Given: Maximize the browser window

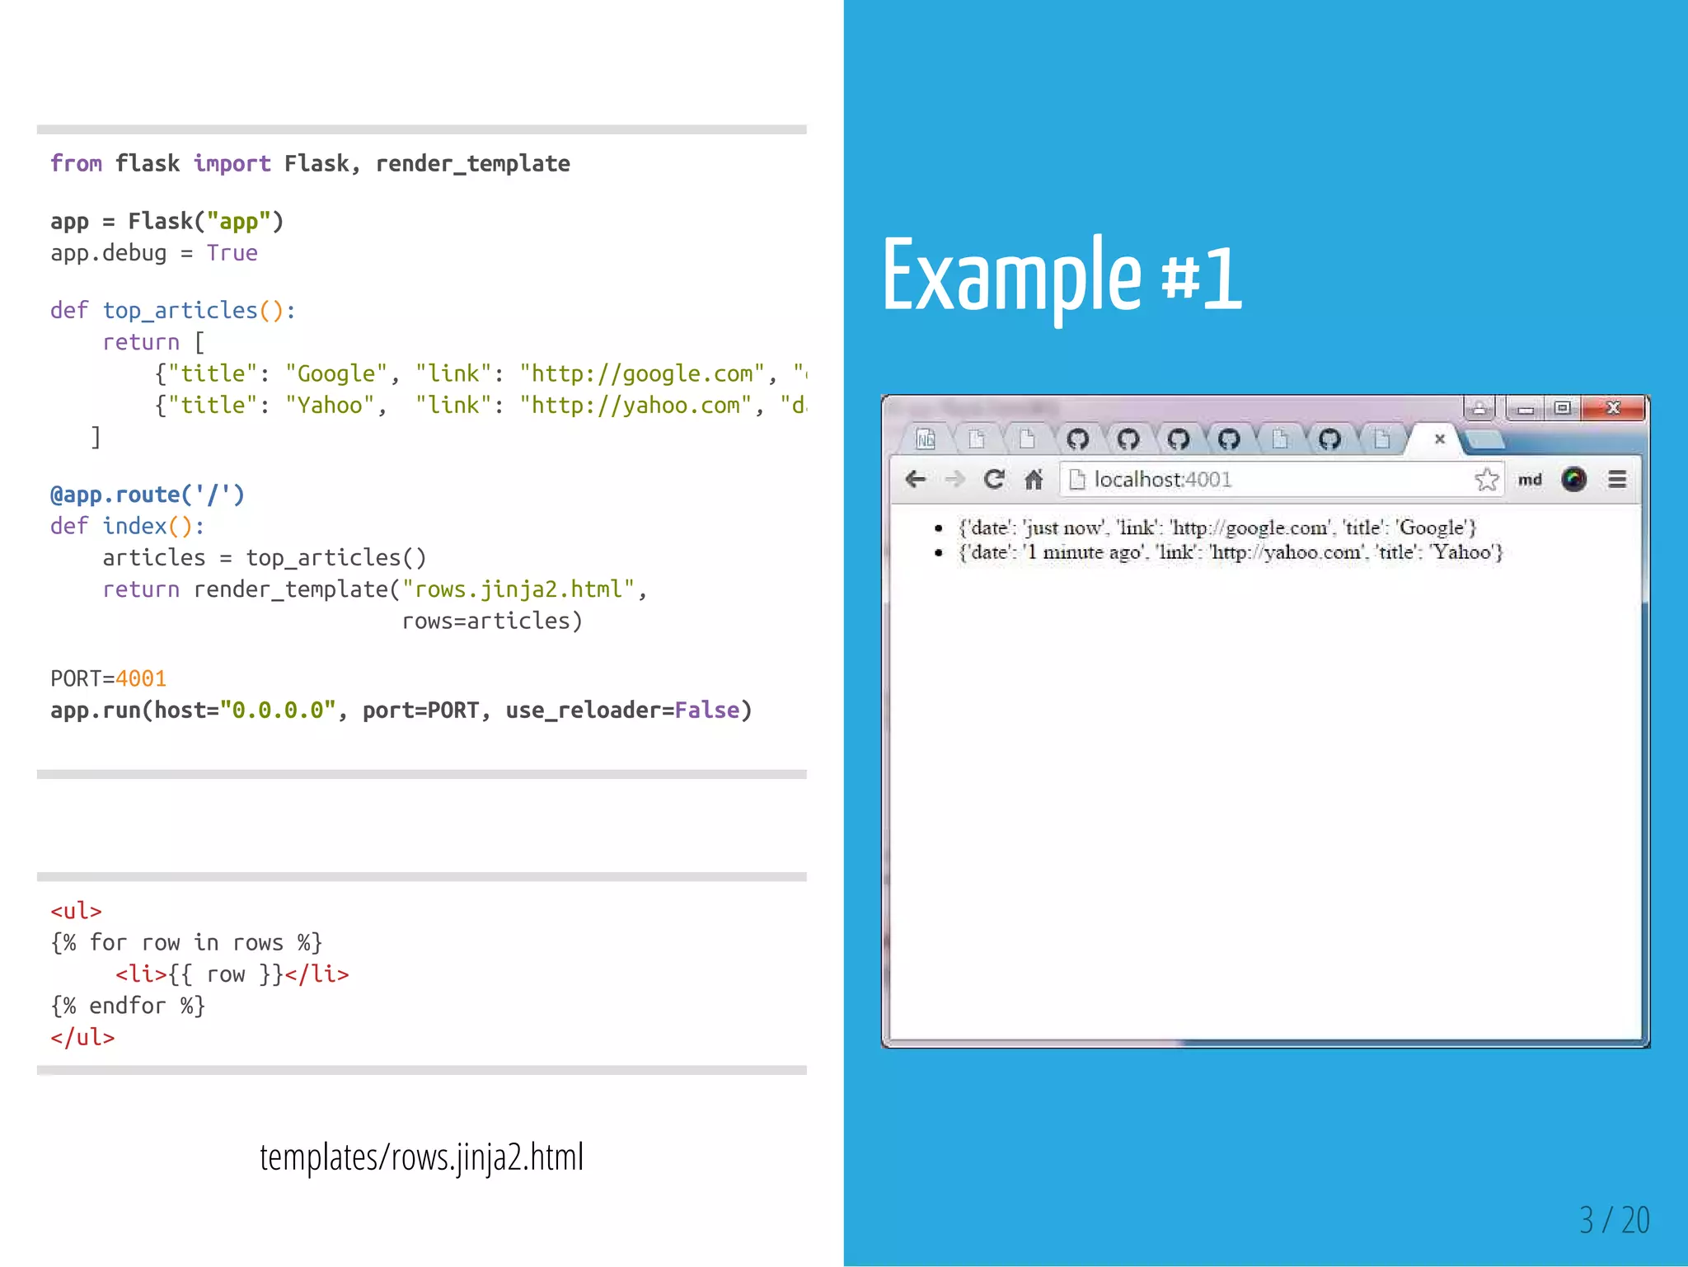Looking at the screenshot, I should click(1562, 408).
